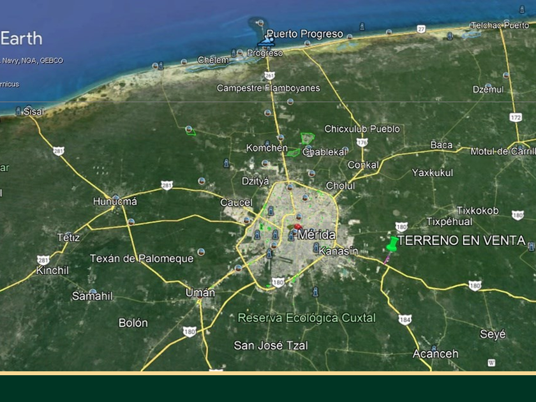This screenshot has height=402, width=536.
Task: Click the Campestre Flamboyanes label
Action: tap(268, 88)
